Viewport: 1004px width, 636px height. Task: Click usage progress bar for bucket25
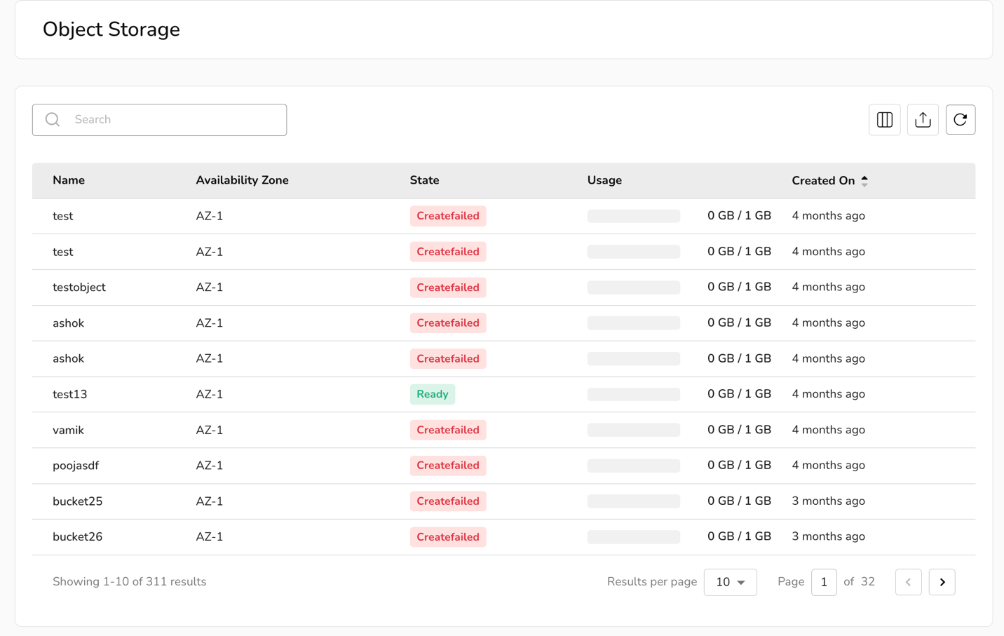(633, 501)
